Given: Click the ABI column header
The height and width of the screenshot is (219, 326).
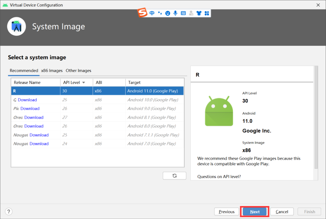Looking at the screenshot, I should tap(109, 82).
